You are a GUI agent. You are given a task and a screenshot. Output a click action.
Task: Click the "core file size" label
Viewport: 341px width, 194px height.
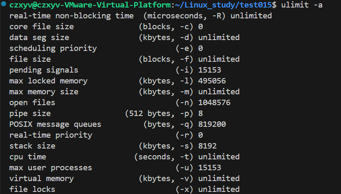41,27
